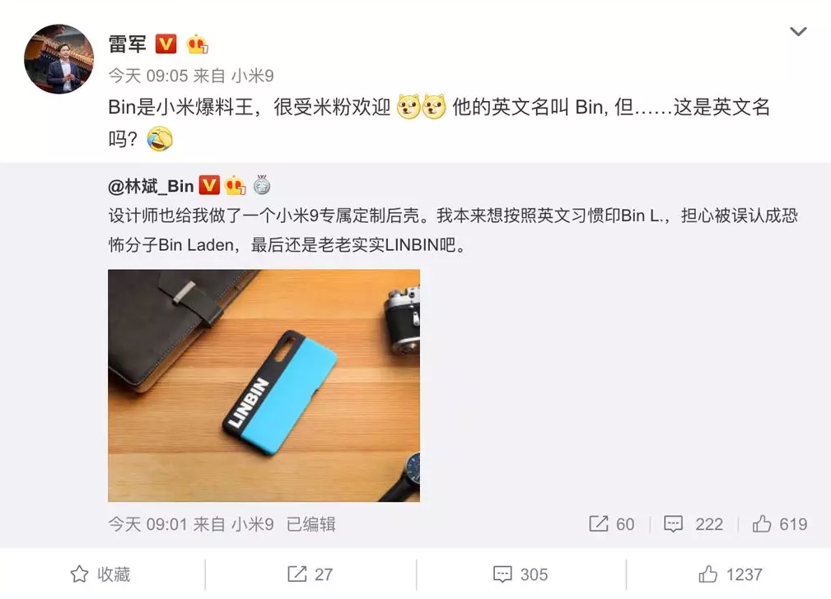Image resolution: width=831 pixels, height=599 pixels.
Task: Click the crown badge next to 林斌_Bin
Action: 236,185
